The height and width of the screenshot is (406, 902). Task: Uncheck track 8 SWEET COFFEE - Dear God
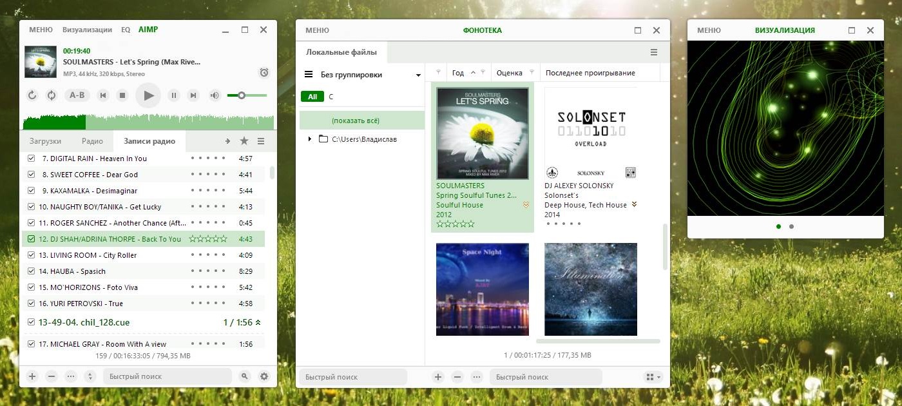[32, 174]
